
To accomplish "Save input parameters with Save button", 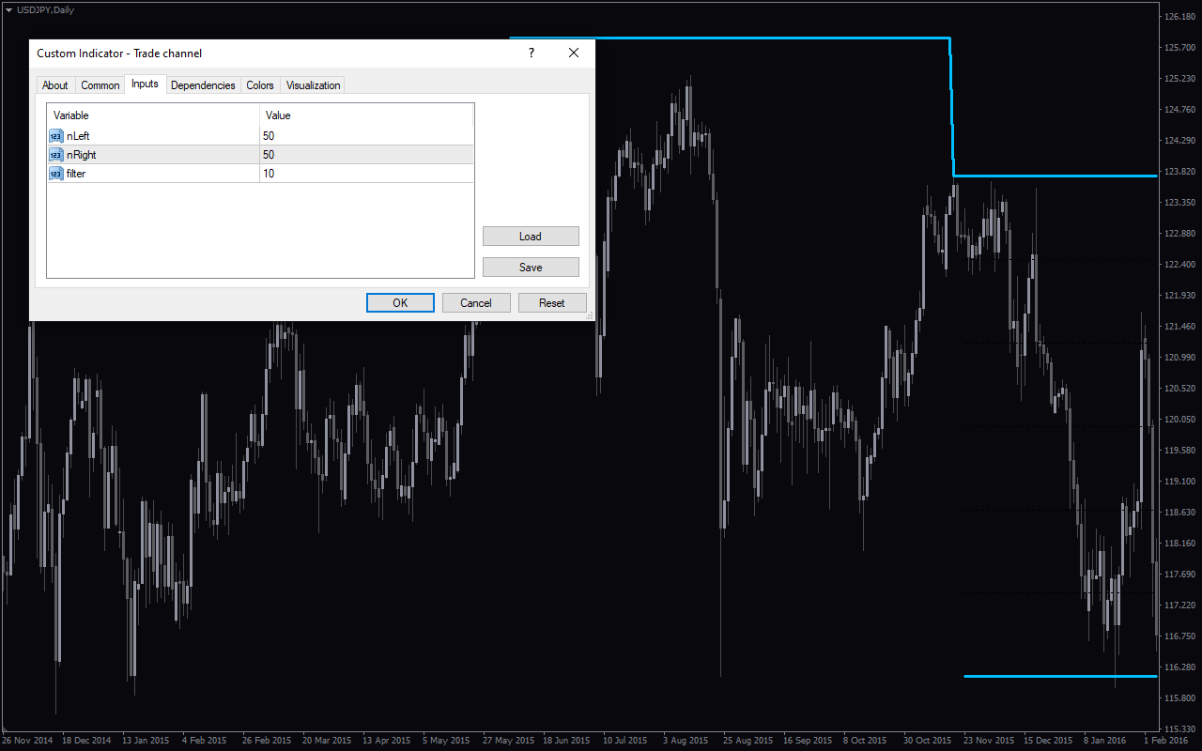I will [531, 268].
